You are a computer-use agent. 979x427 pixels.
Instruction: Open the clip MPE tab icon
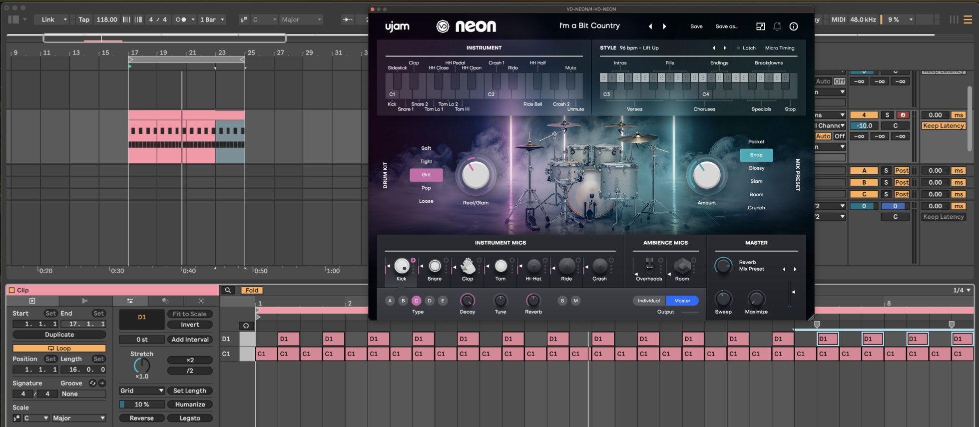[201, 301]
